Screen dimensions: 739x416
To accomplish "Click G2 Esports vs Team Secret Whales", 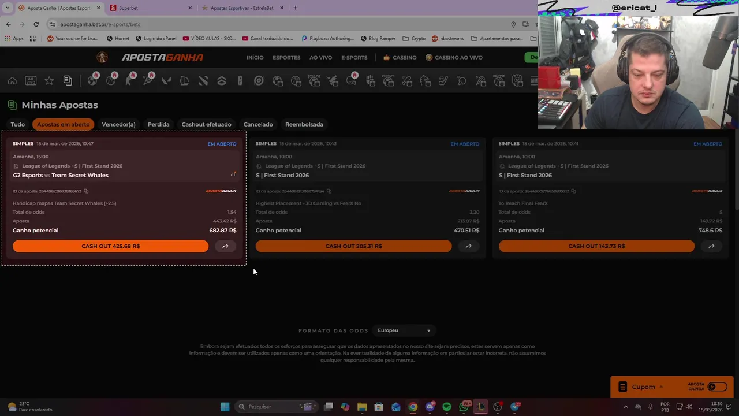I will point(61,175).
